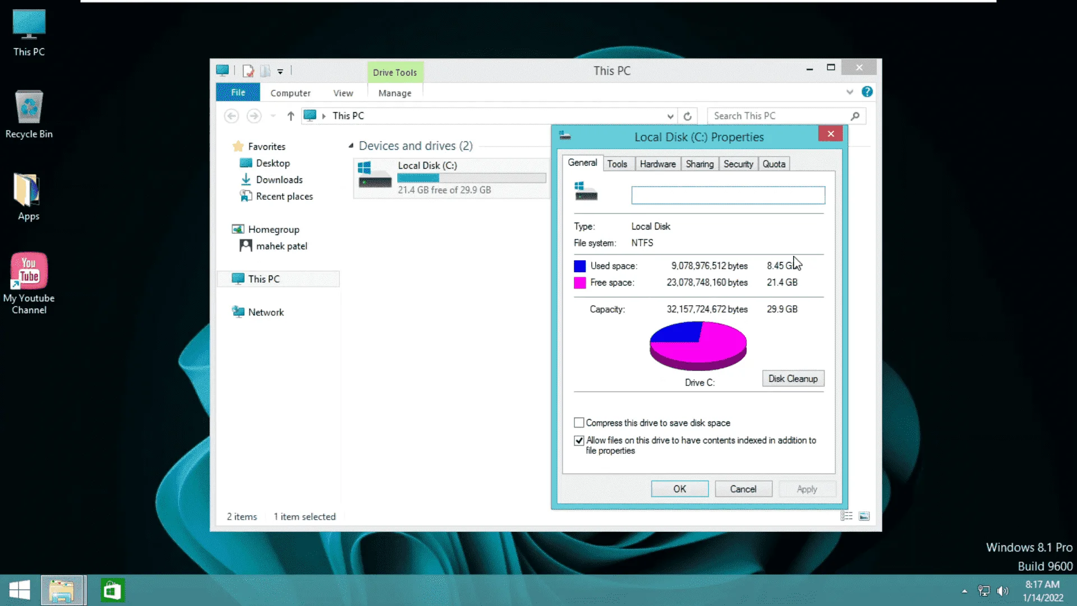Click the Disk Cleanup button
Image resolution: width=1077 pixels, height=606 pixels.
[793, 379]
